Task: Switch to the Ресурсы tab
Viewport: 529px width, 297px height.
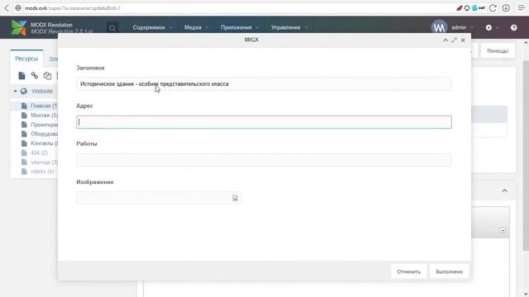Action: coord(26,59)
